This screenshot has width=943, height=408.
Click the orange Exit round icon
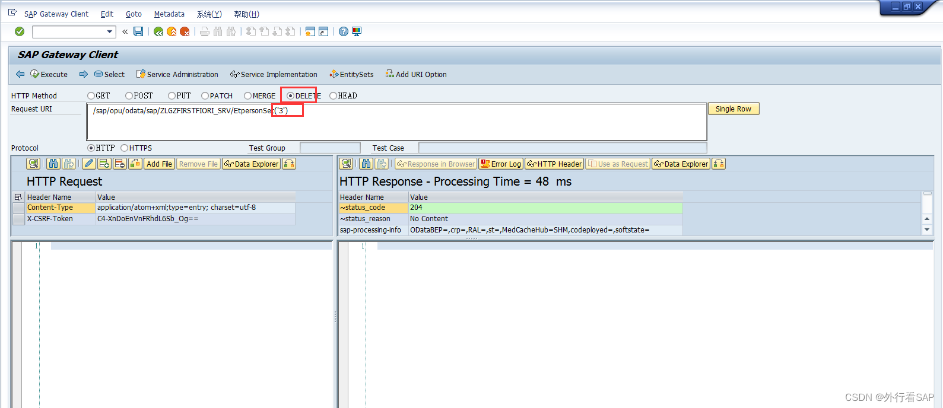click(172, 31)
